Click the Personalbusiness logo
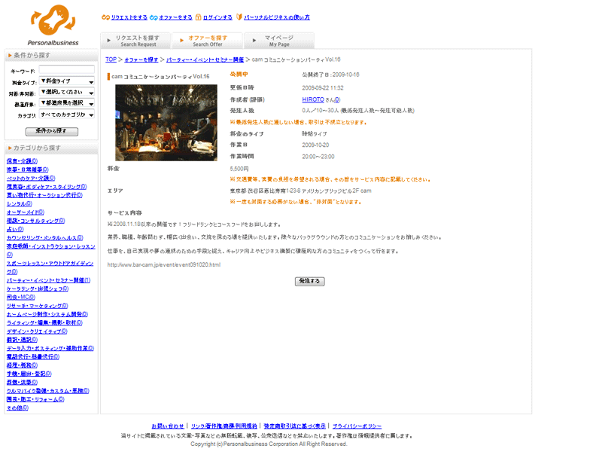This screenshot has height=452, width=602. [x=53, y=26]
